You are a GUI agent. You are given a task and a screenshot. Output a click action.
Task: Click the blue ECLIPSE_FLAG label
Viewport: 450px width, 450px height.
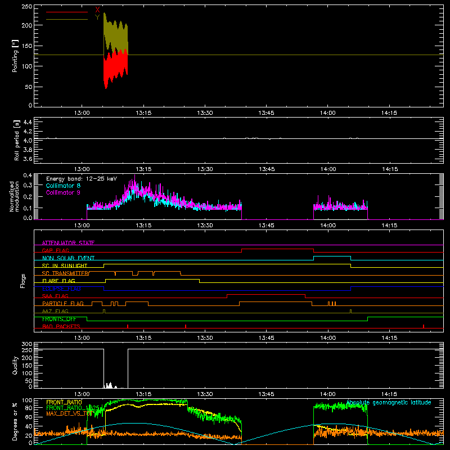(61, 289)
